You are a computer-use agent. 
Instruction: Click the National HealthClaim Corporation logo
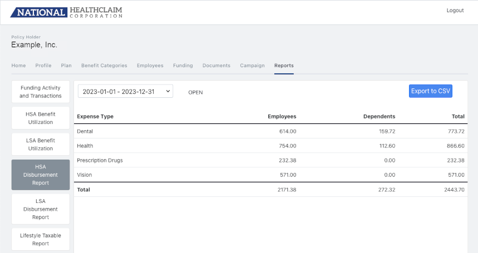click(66, 12)
